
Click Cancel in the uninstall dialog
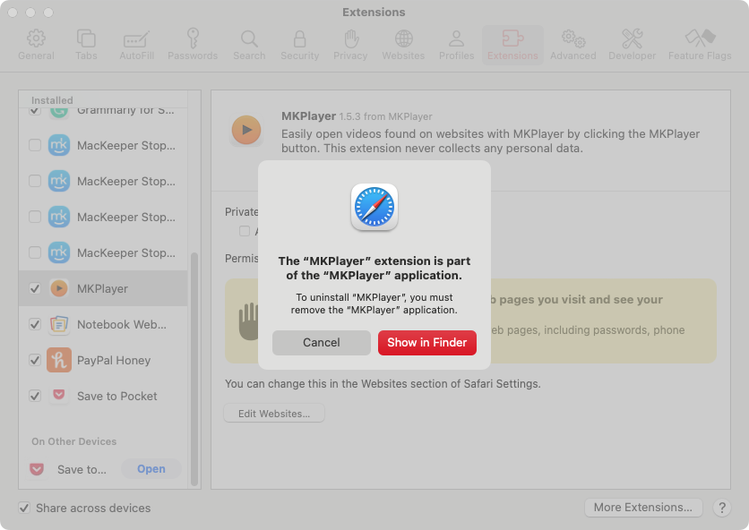point(322,342)
